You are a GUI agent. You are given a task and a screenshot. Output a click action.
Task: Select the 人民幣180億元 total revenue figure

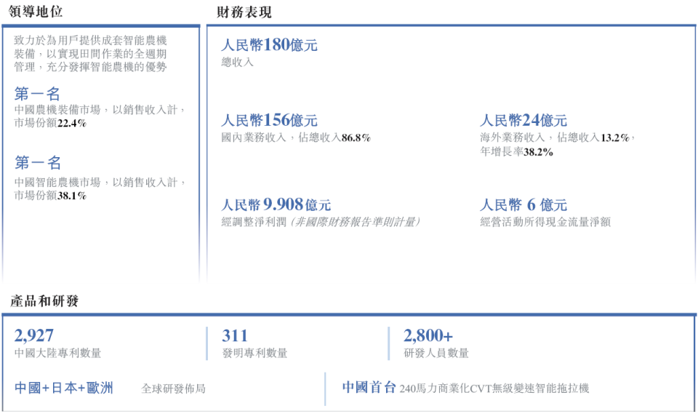pyautogui.click(x=269, y=44)
